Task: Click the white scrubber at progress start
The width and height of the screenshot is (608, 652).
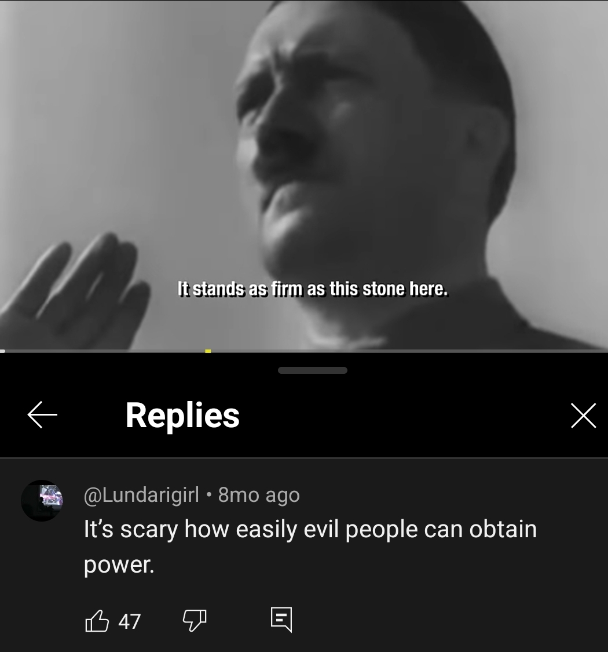Action: pyautogui.click(x=2, y=351)
